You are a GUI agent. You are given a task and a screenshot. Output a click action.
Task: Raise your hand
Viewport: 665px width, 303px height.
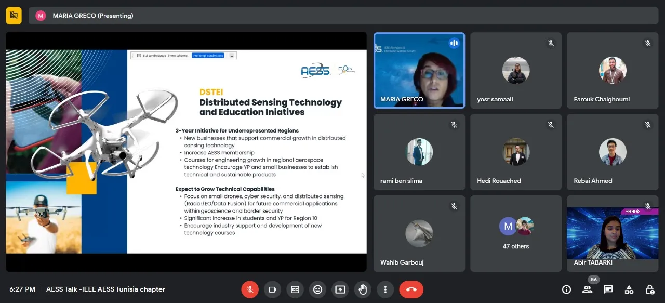coord(363,289)
